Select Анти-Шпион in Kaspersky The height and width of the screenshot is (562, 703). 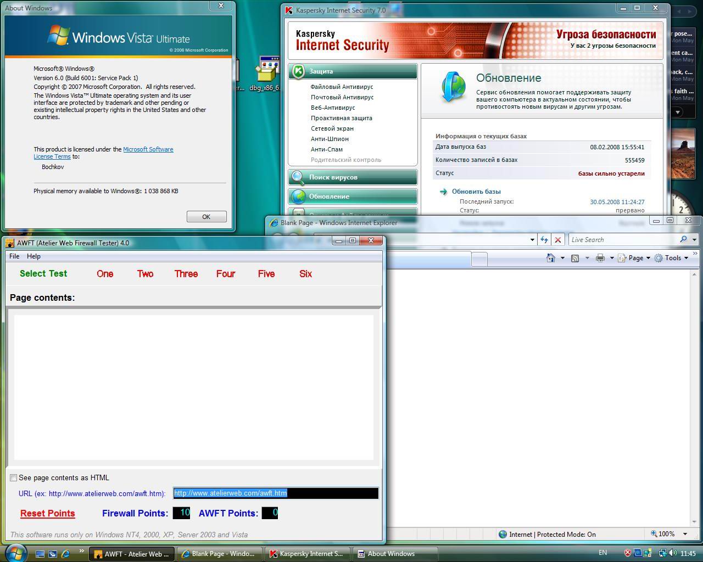[330, 139]
